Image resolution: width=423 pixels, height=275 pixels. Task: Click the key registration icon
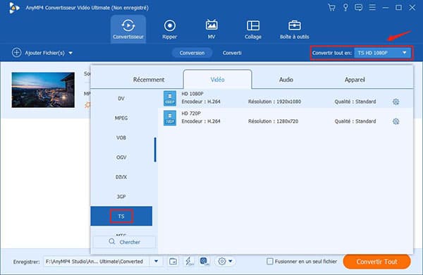point(345,7)
